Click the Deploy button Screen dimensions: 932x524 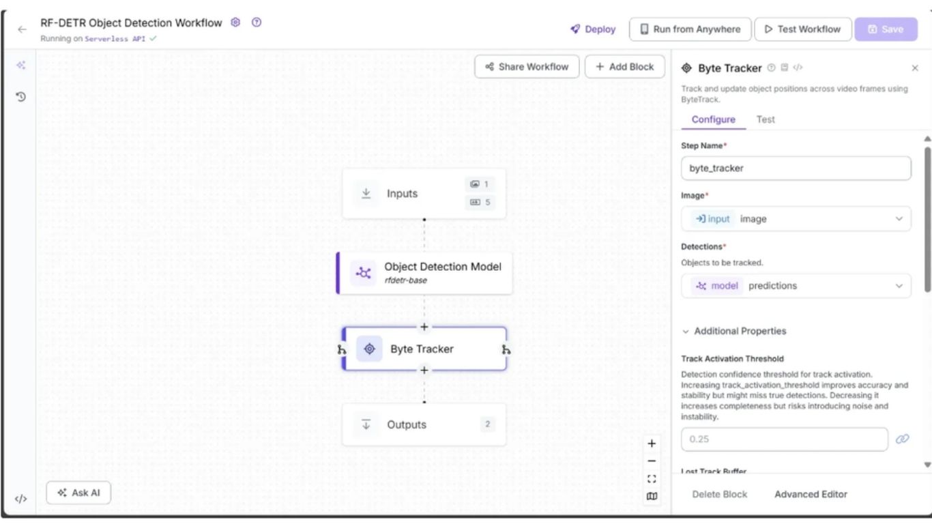coord(593,29)
